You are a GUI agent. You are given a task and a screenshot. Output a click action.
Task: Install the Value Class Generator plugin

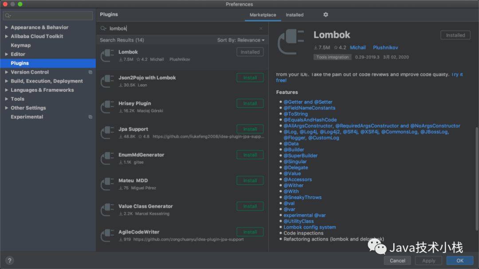tap(250, 206)
